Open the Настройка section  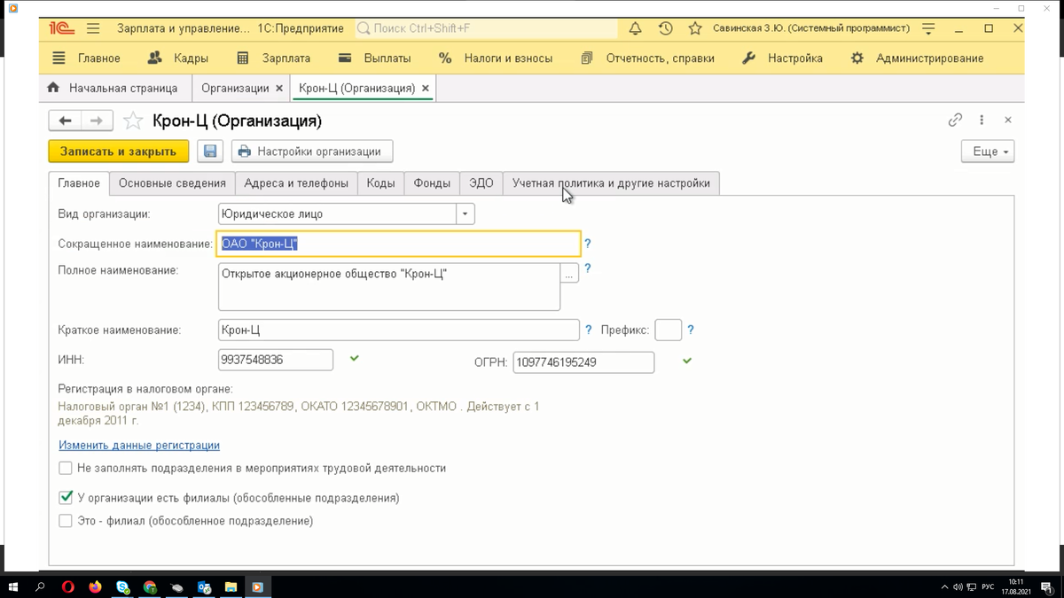tap(782, 58)
